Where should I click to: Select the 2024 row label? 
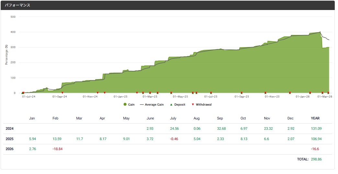[x=10, y=128]
